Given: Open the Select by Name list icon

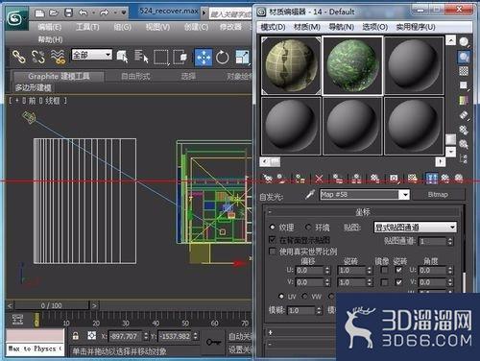Looking at the screenshot, I should point(141,57).
